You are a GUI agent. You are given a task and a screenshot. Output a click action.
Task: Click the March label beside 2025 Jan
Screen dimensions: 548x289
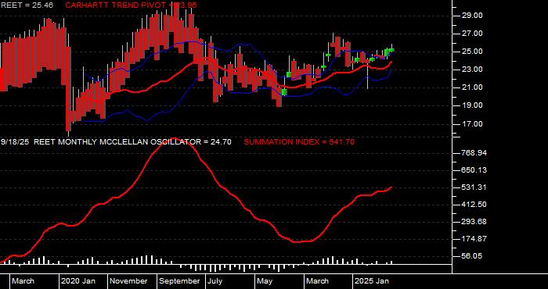(317, 281)
